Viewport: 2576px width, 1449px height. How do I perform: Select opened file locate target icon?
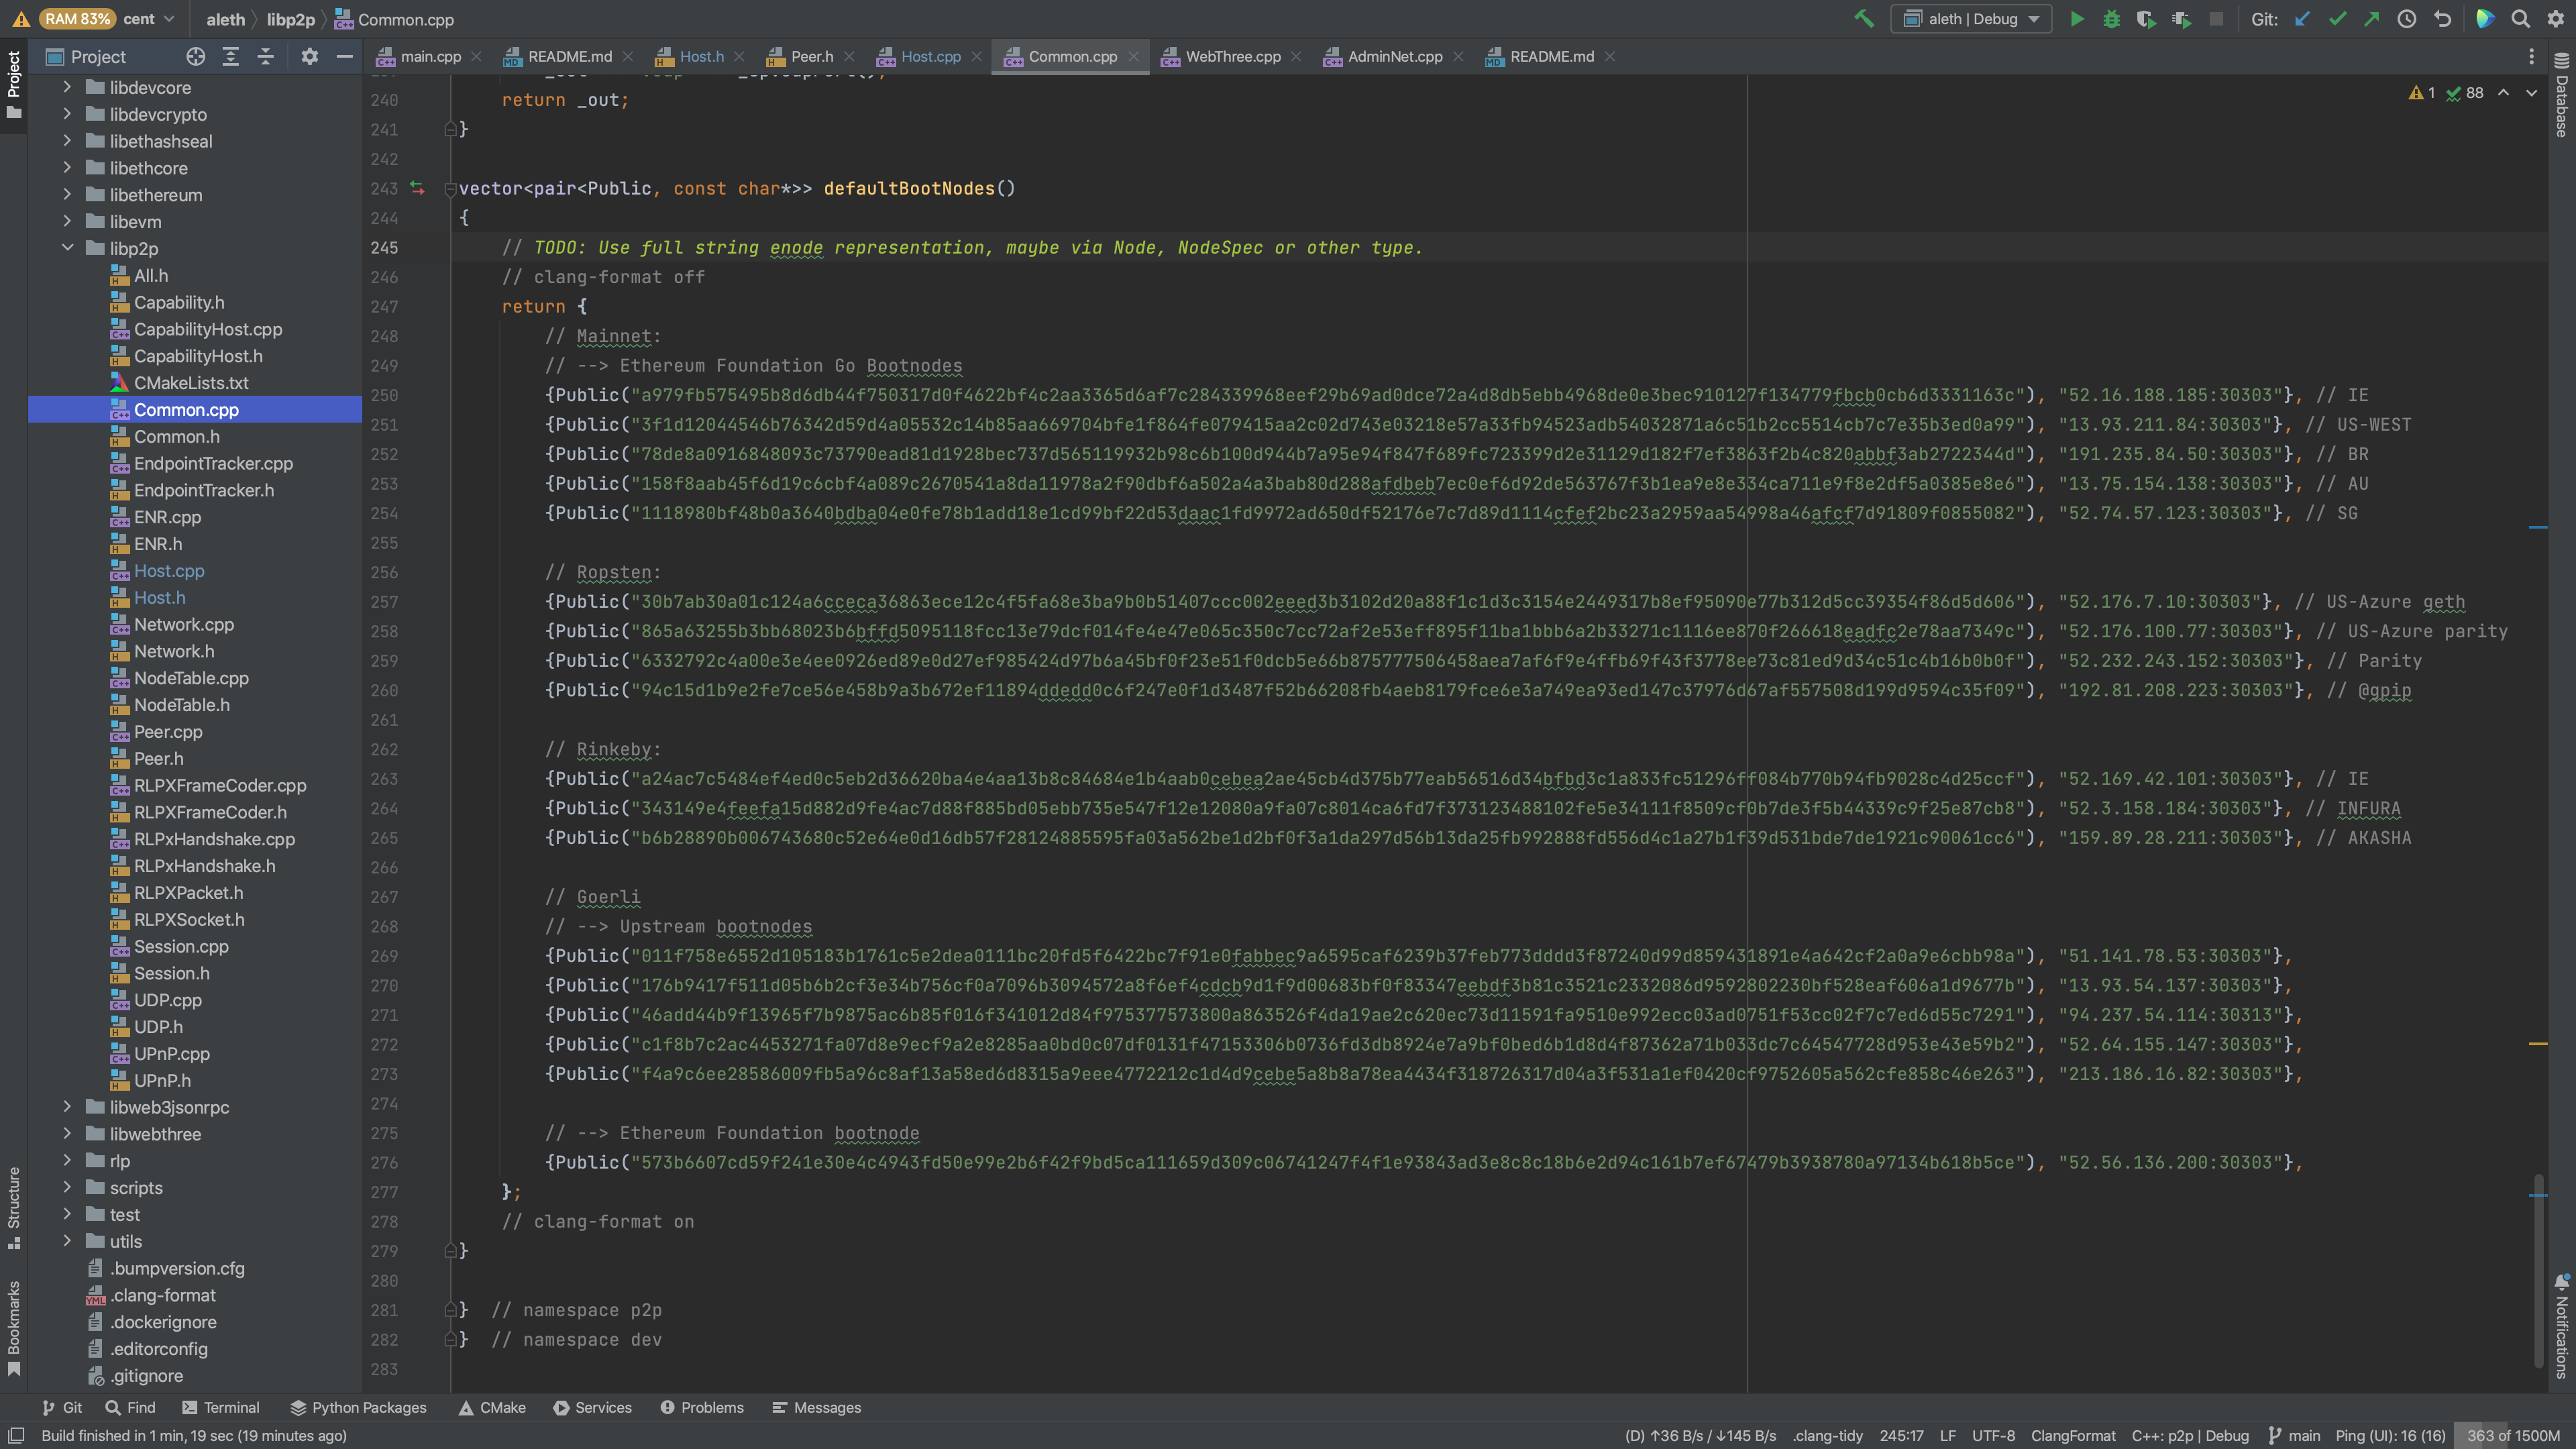(196, 57)
